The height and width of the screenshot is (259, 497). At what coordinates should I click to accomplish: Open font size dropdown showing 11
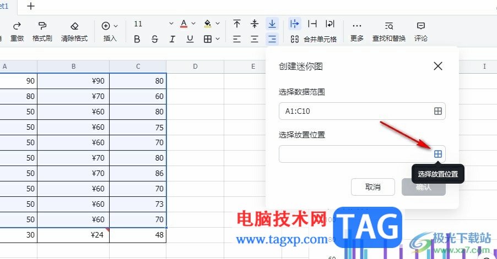coord(153,24)
